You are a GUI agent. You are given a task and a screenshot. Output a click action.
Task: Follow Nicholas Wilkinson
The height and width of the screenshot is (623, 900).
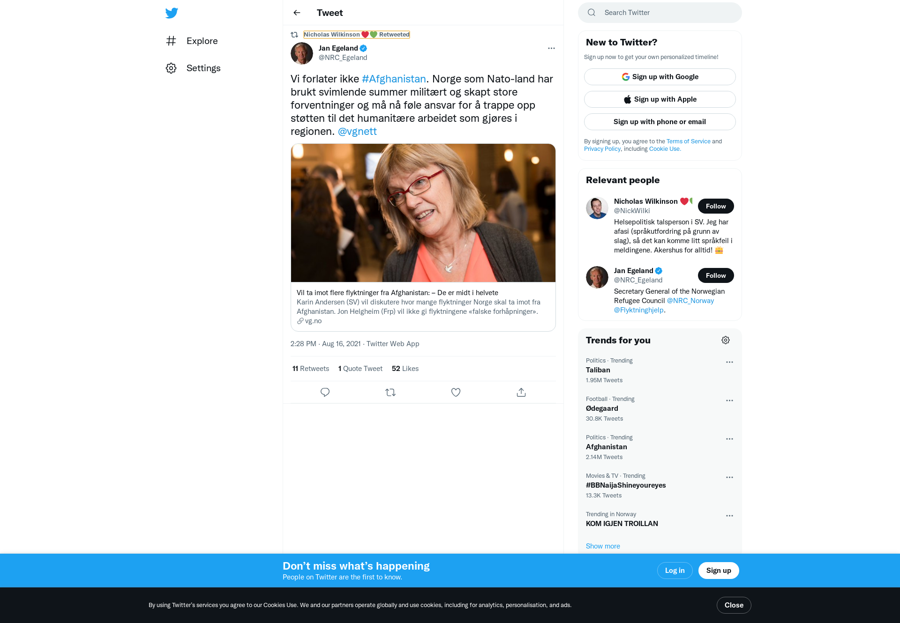click(715, 206)
